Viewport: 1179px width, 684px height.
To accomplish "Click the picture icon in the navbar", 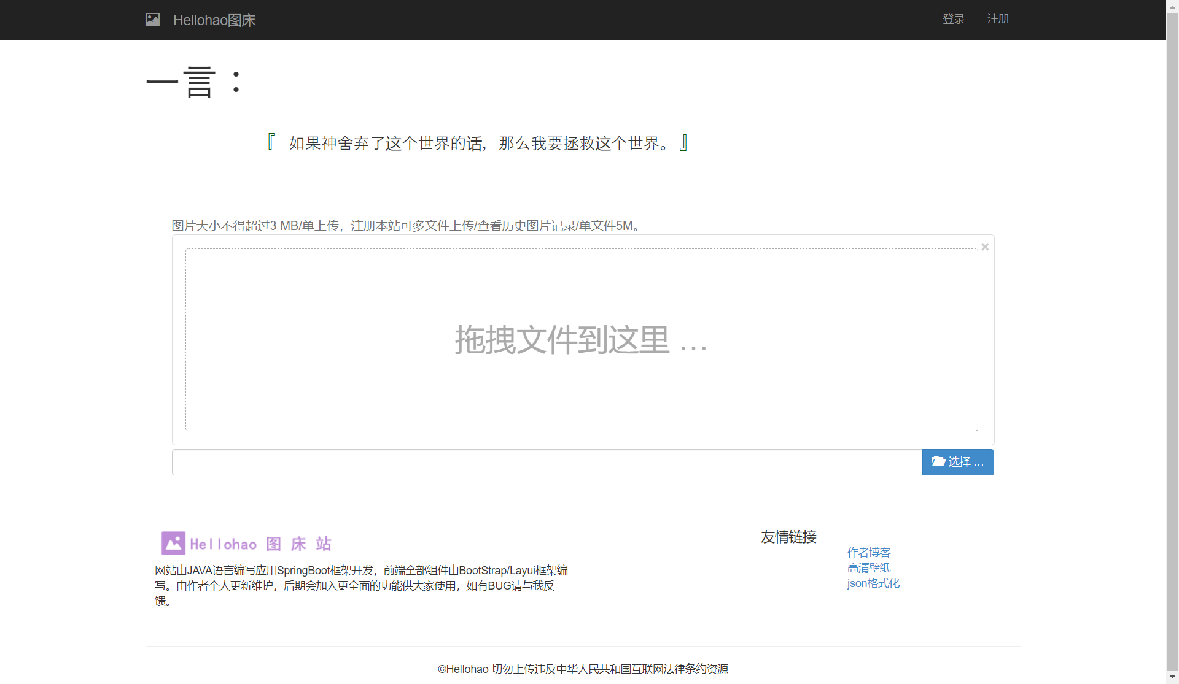I will point(152,20).
